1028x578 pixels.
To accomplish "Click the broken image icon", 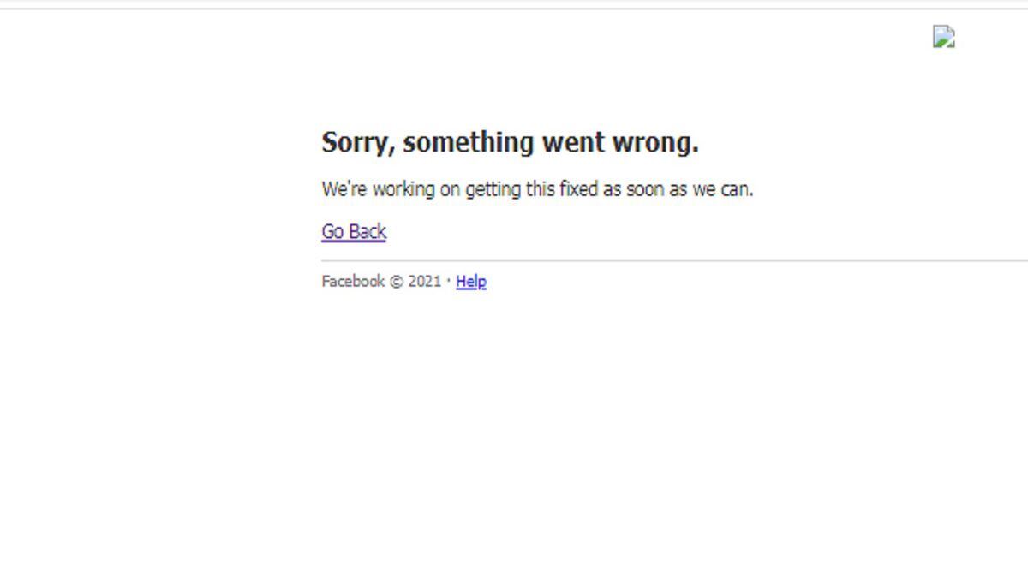I will [944, 37].
